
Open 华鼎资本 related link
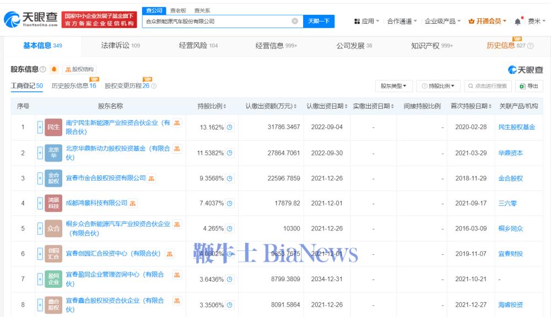coord(511,153)
